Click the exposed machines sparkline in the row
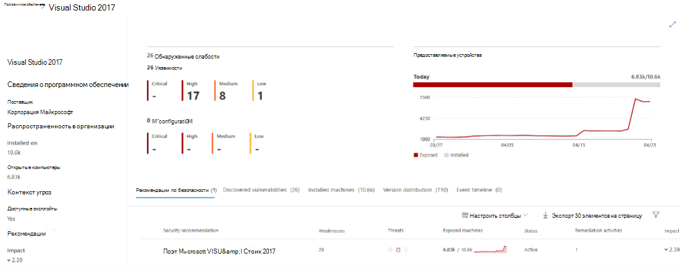Screen dimensions: 680x269 coord(490,250)
